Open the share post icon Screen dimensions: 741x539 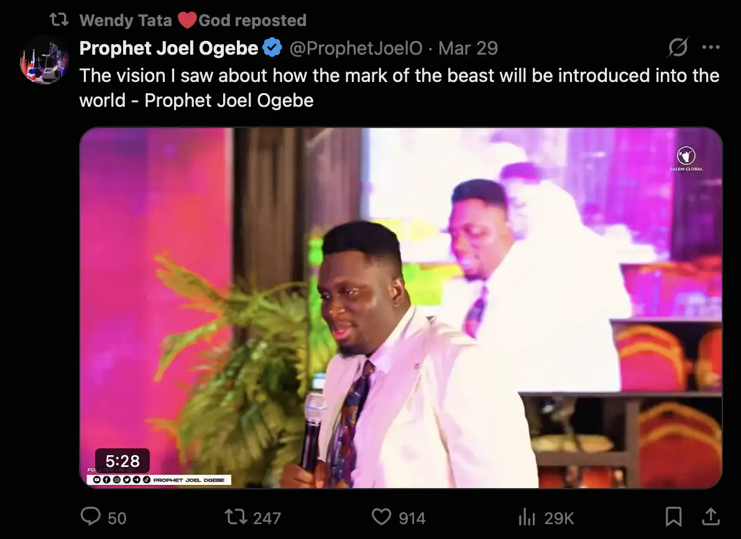pyautogui.click(x=712, y=517)
